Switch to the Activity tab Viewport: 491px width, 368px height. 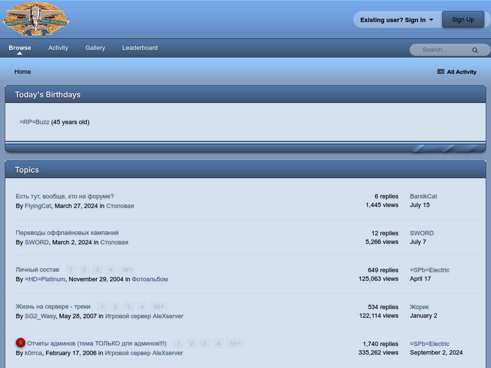pyautogui.click(x=58, y=48)
